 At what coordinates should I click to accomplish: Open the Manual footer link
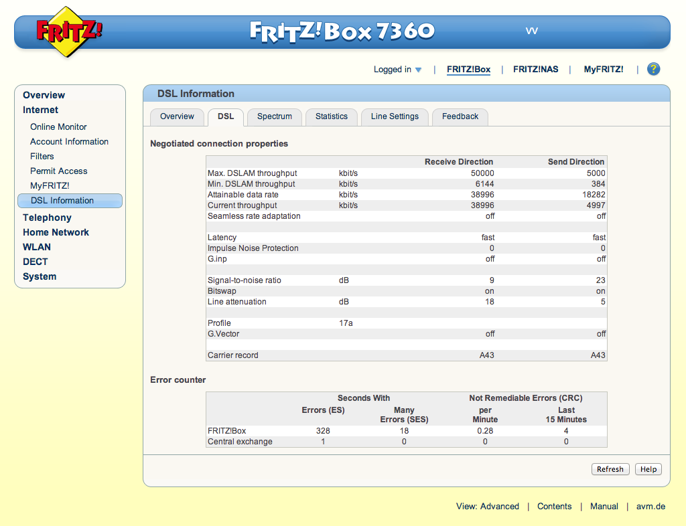pos(604,507)
